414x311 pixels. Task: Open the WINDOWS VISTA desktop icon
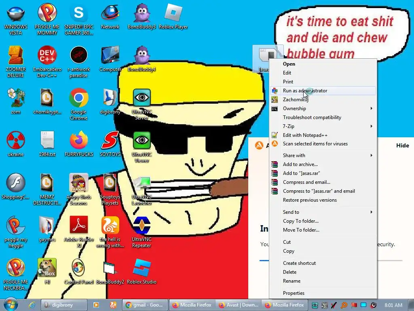click(16, 19)
